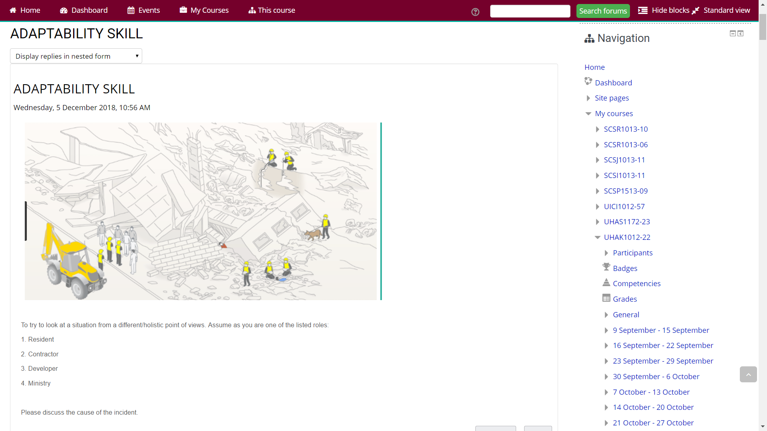Open the 7 October - 13 October link
This screenshot has height=431, width=767.
[x=651, y=392]
